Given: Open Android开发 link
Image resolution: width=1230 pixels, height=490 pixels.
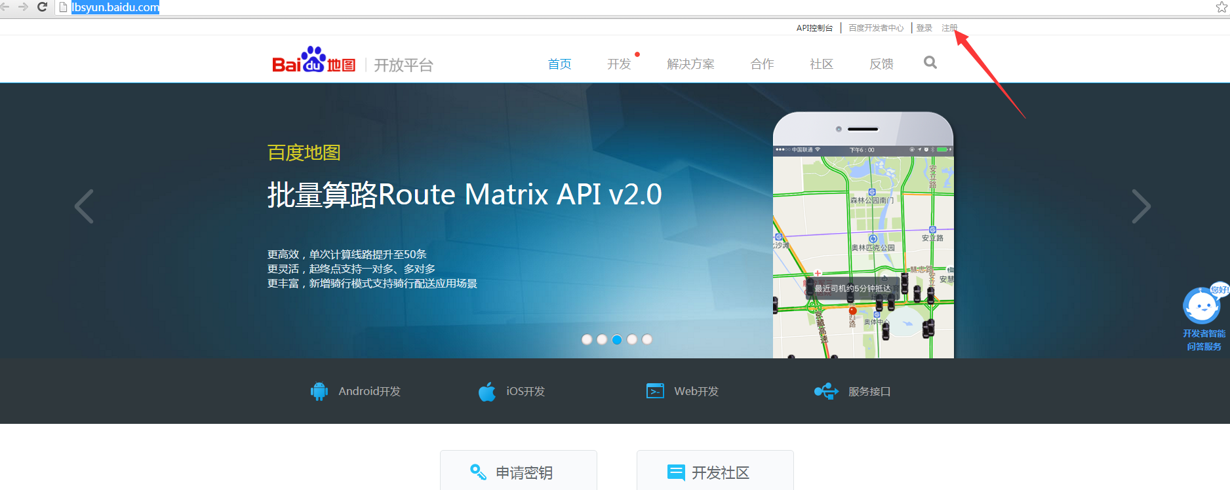Looking at the screenshot, I should pyautogui.click(x=370, y=391).
